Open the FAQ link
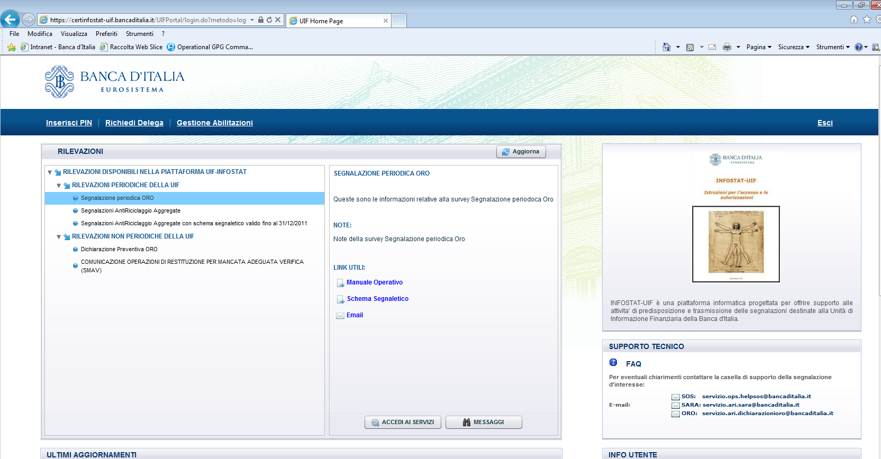 [633, 364]
